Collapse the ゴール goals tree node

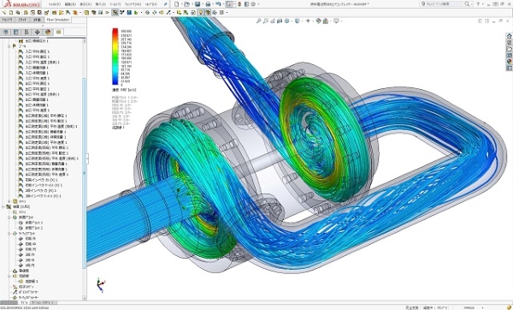click(9, 46)
